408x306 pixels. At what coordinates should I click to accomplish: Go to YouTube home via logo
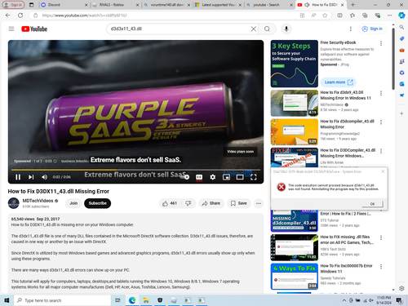[34, 29]
